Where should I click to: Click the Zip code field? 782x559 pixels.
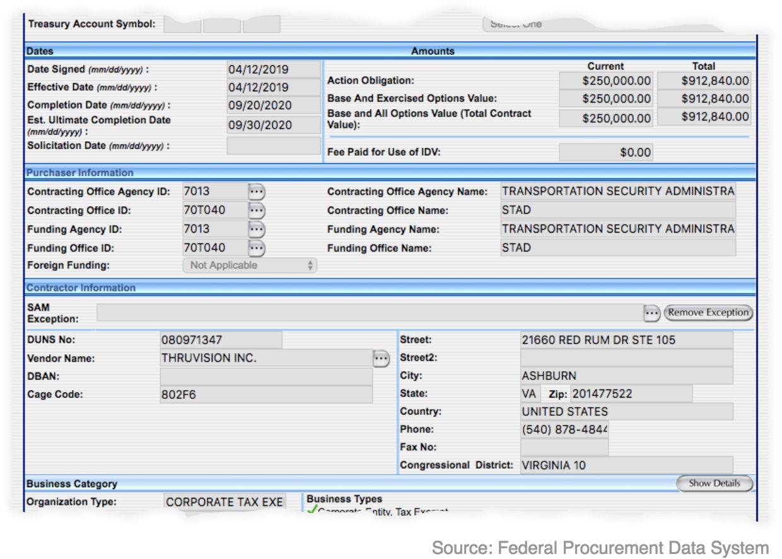(x=631, y=395)
